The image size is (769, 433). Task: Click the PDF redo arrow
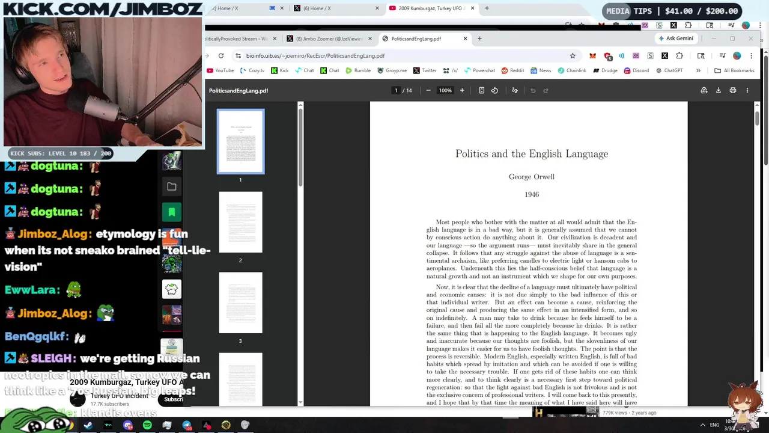click(x=546, y=90)
